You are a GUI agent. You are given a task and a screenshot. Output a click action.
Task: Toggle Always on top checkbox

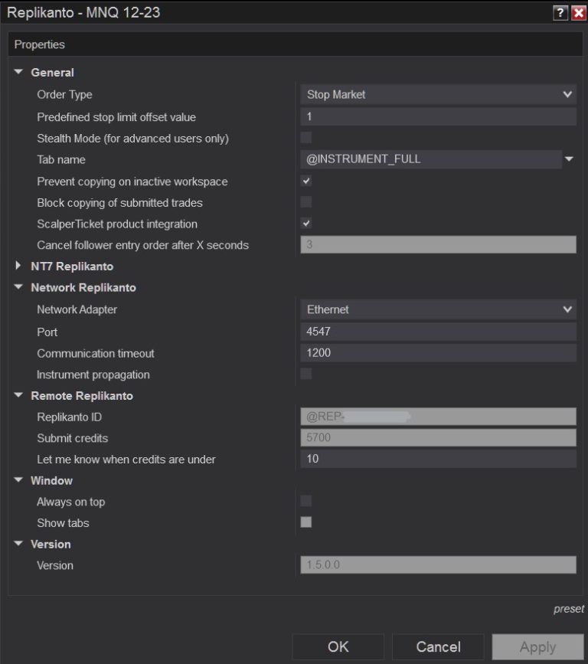pos(306,501)
